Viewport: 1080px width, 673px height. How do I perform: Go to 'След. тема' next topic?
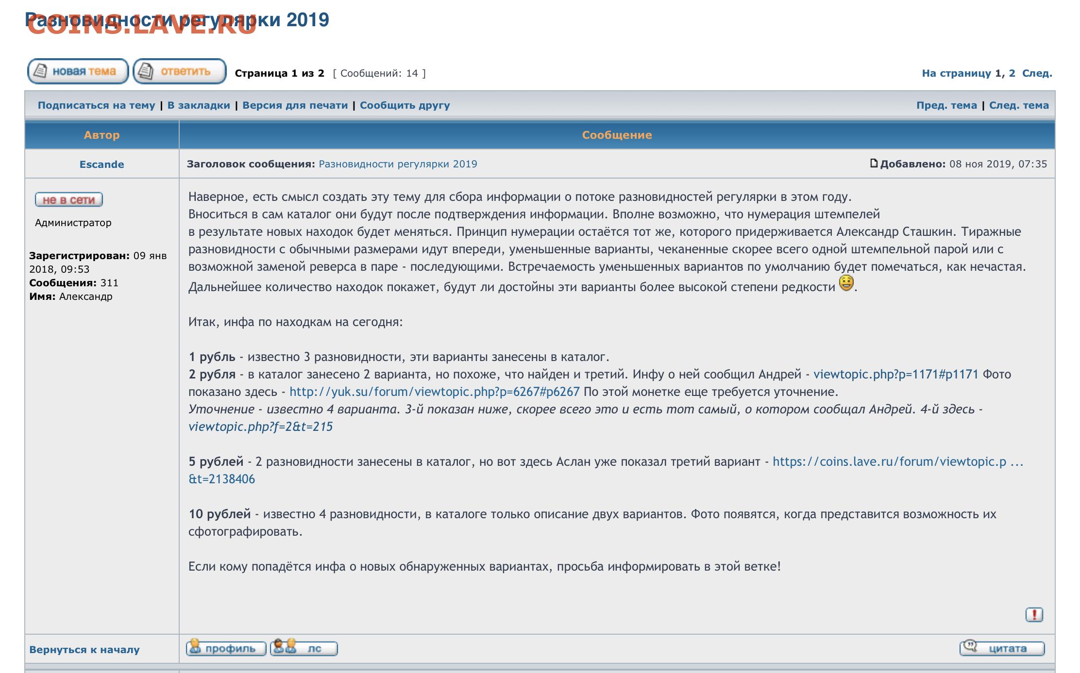(x=1019, y=105)
